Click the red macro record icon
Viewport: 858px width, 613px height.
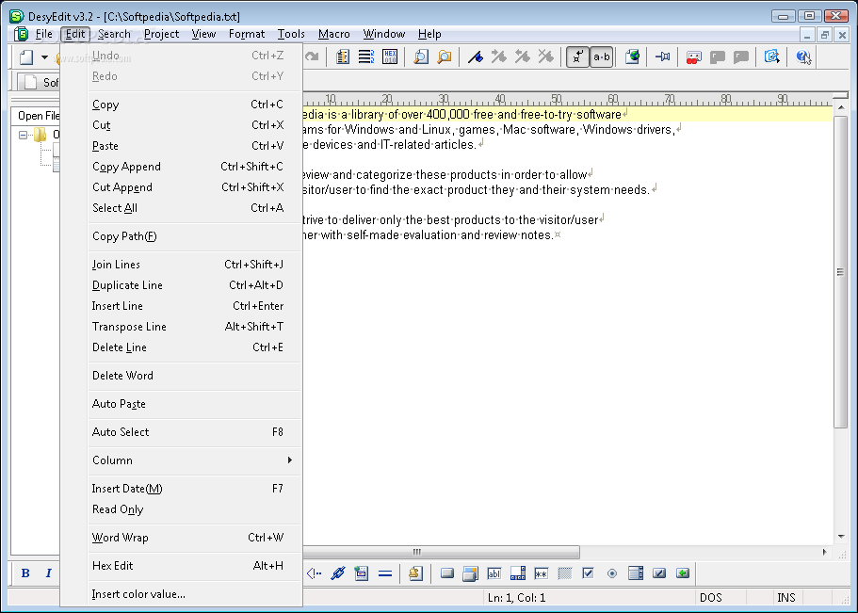(693, 56)
